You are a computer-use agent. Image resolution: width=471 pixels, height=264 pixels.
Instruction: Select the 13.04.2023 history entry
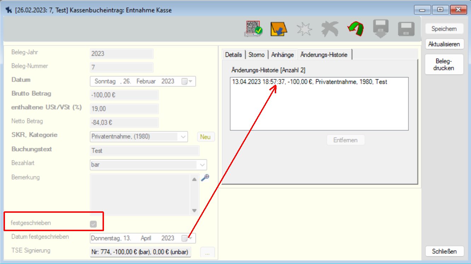(x=309, y=82)
